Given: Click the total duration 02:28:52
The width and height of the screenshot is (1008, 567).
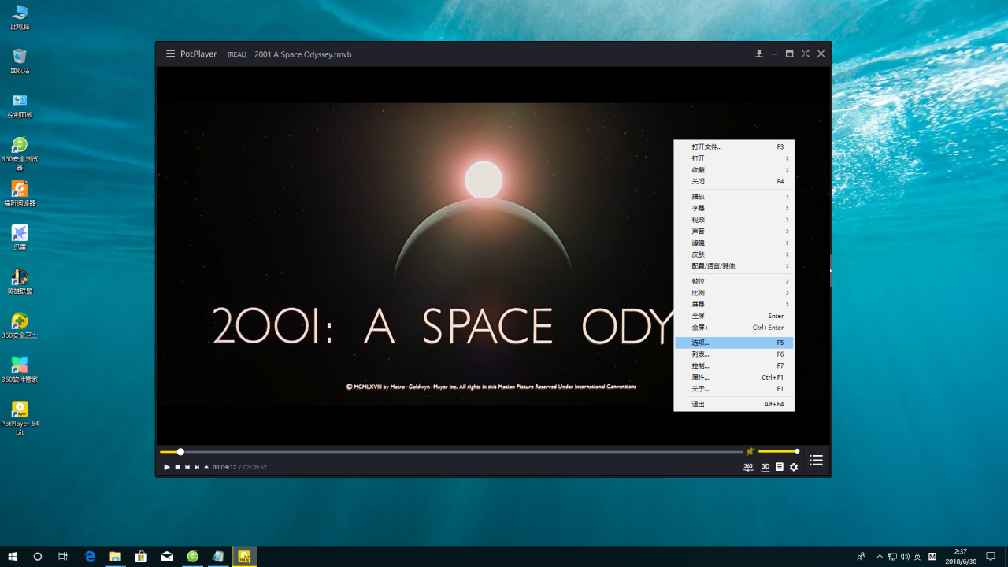Looking at the screenshot, I should pos(255,467).
